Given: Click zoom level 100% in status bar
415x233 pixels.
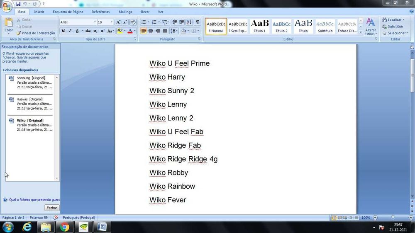Looking at the screenshot, I should tap(366, 218).
